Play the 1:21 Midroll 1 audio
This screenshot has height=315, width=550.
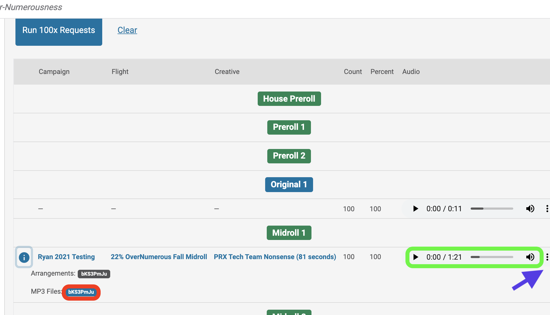click(416, 257)
